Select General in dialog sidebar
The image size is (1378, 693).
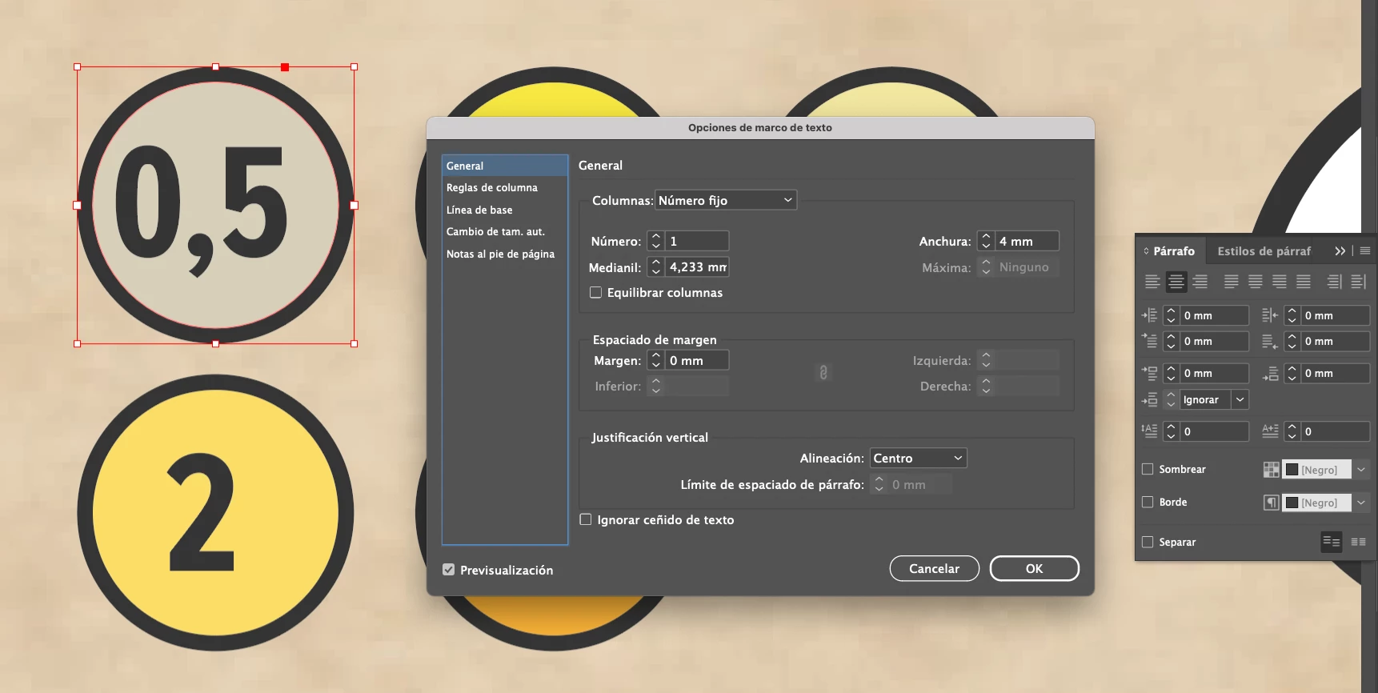505,166
